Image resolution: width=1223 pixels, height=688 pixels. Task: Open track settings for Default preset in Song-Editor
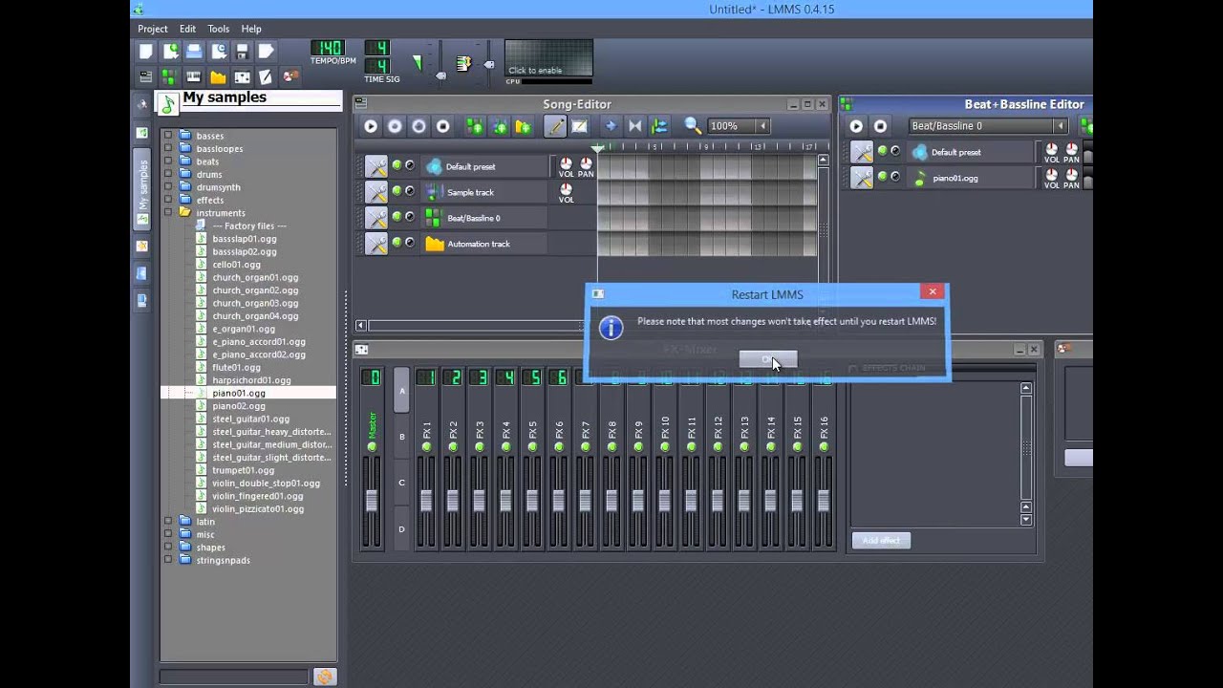tap(376, 166)
